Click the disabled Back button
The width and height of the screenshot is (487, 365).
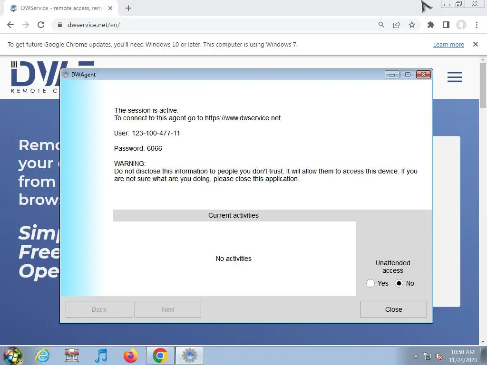[x=99, y=309]
